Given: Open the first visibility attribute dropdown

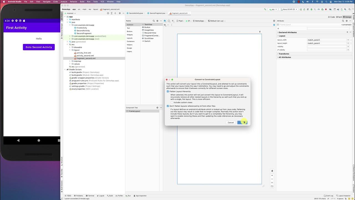Looking at the screenshot, I should click(348, 46).
